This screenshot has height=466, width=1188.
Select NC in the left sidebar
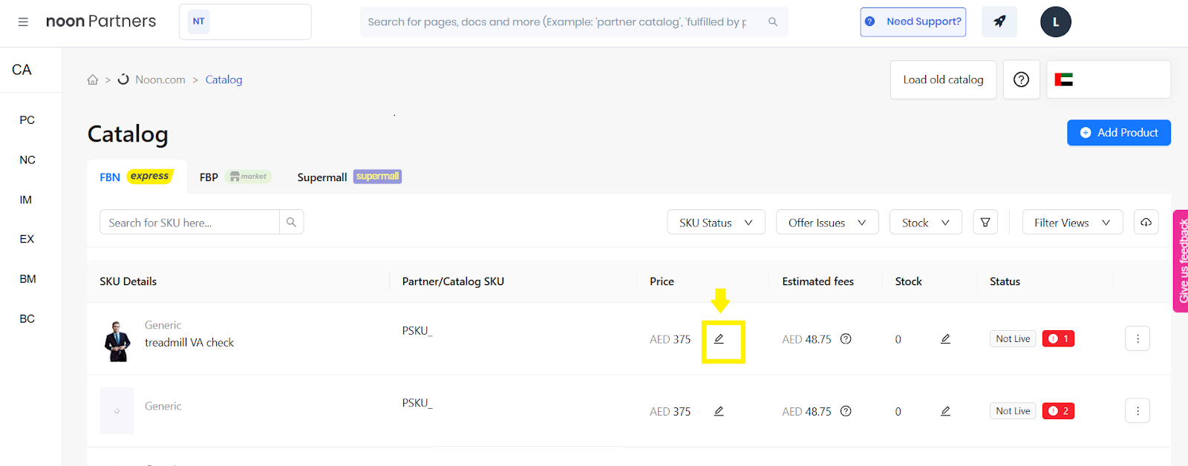pos(27,160)
